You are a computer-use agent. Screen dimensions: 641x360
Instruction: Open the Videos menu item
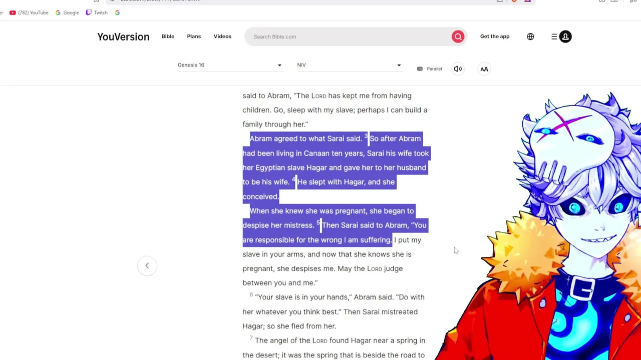click(222, 36)
